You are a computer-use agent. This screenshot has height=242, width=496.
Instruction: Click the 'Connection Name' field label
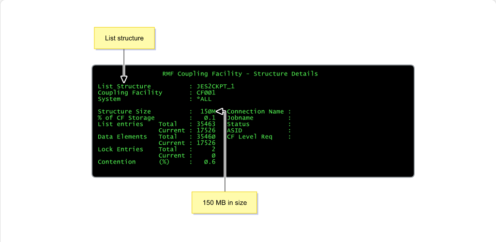pyautogui.click(x=256, y=111)
